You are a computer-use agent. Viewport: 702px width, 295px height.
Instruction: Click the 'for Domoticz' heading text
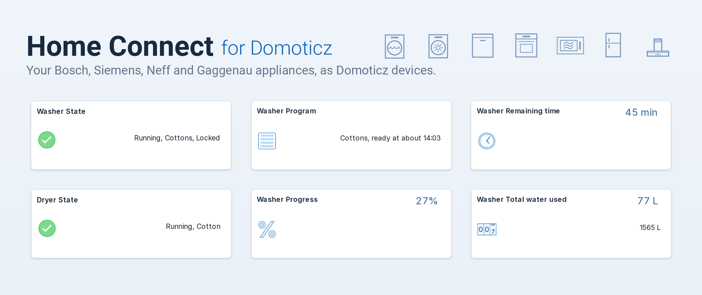pos(277,48)
